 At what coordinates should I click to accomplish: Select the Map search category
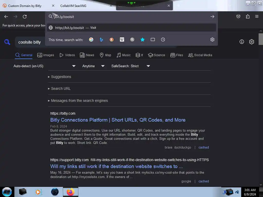[105, 55]
